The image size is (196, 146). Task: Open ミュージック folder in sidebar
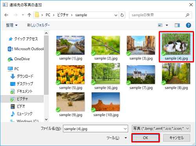[24, 114]
